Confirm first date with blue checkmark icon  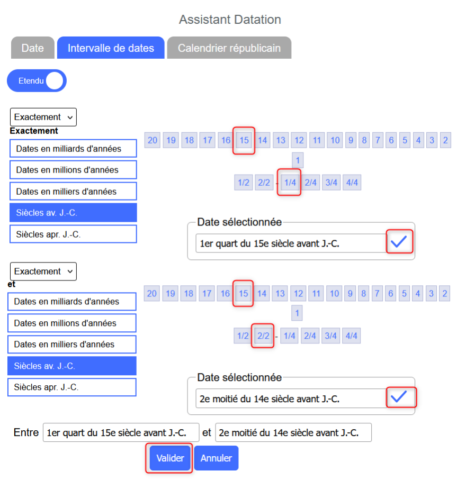[398, 242]
